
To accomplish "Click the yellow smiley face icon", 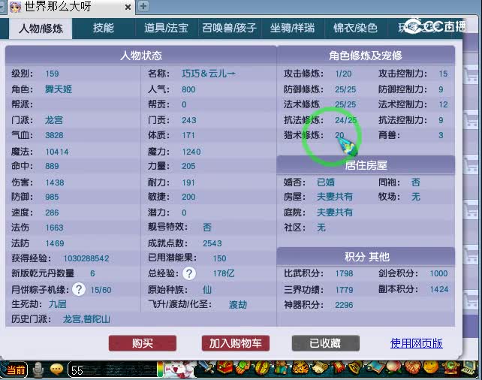I will (x=431, y=368).
